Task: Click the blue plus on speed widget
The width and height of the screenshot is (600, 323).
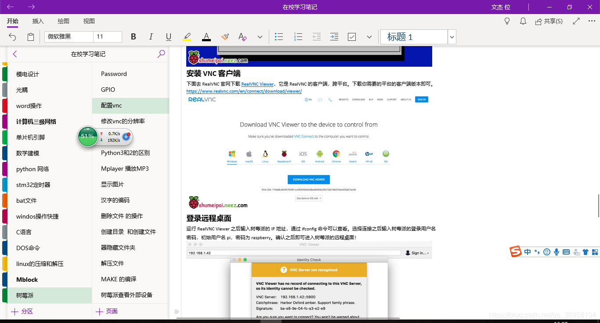Action: click(x=126, y=136)
